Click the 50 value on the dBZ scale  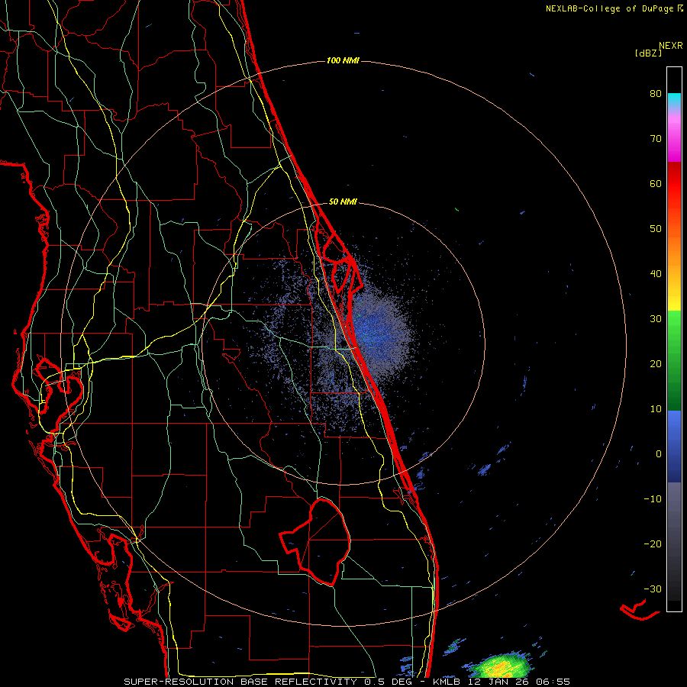pyautogui.click(x=656, y=229)
